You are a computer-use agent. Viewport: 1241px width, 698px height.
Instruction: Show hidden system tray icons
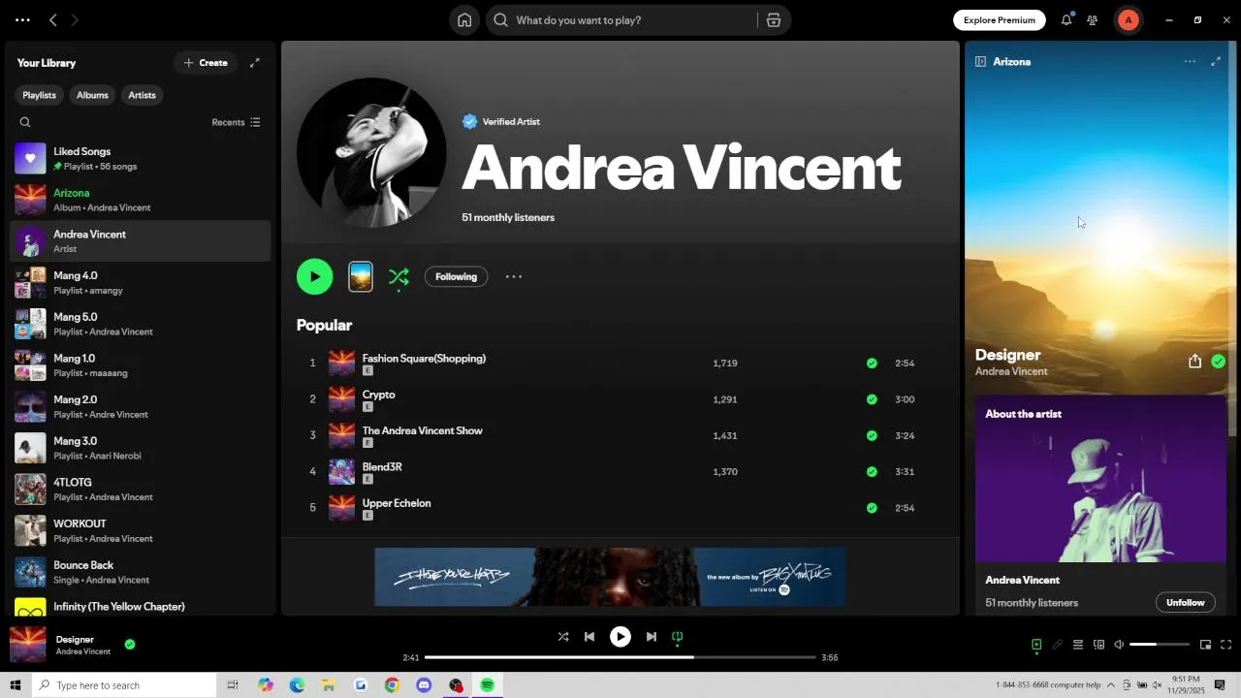[1111, 685]
